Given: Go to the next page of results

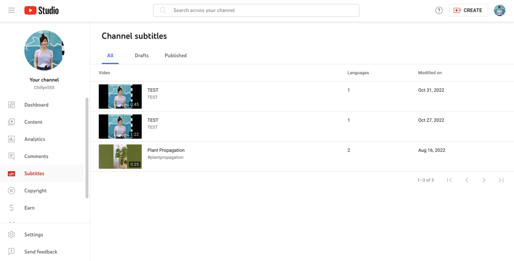Looking at the screenshot, I should pyautogui.click(x=484, y=180).
